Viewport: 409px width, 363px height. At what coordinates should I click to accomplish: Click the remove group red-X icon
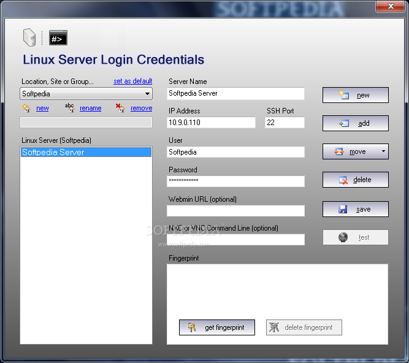[120, 108]
